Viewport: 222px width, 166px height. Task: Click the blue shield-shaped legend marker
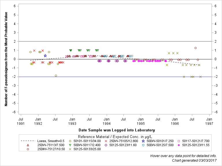tap(143, 145)
